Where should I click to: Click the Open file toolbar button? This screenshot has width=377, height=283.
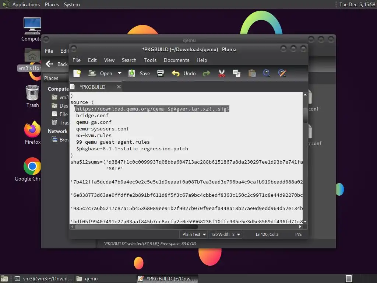click(x=100, y=73)
